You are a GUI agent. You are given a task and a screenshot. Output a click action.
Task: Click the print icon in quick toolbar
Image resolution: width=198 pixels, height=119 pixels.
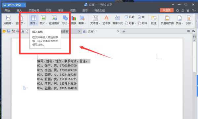pyautogui.click(x=18, y=31)
